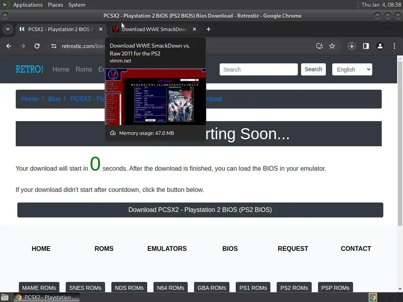Click the SNES ROMs button

(85, 287)
